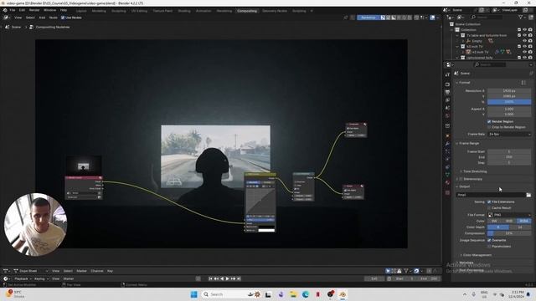This screenshot has height=301, width=536.
Task: Switch to the Geometry Nodes workspace tab
Action: click(275, 11)
